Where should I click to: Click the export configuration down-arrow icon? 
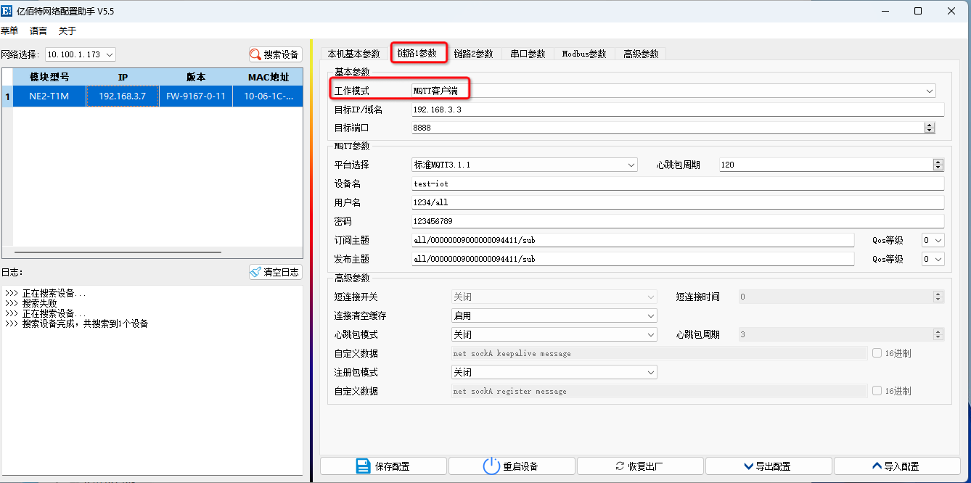[x=748, y=466]
